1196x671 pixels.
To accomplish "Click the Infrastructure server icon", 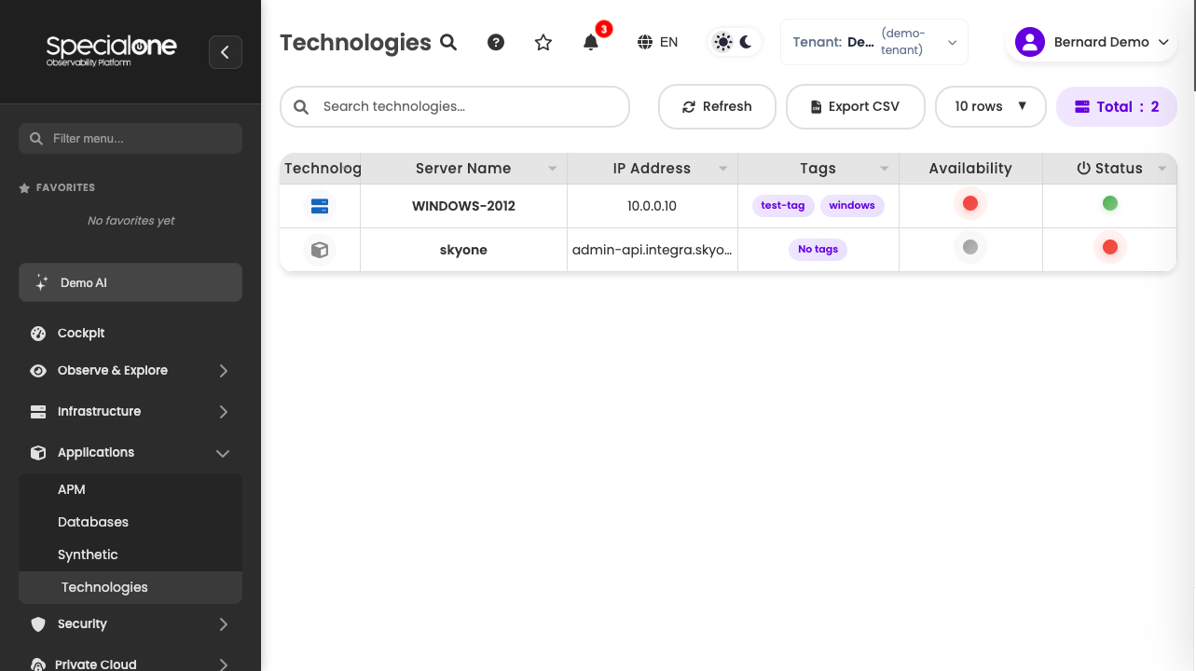I will 38,412.
